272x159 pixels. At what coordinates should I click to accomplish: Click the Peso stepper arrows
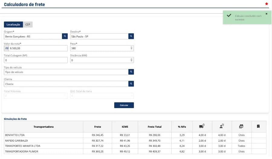click(x=131, y=48)
